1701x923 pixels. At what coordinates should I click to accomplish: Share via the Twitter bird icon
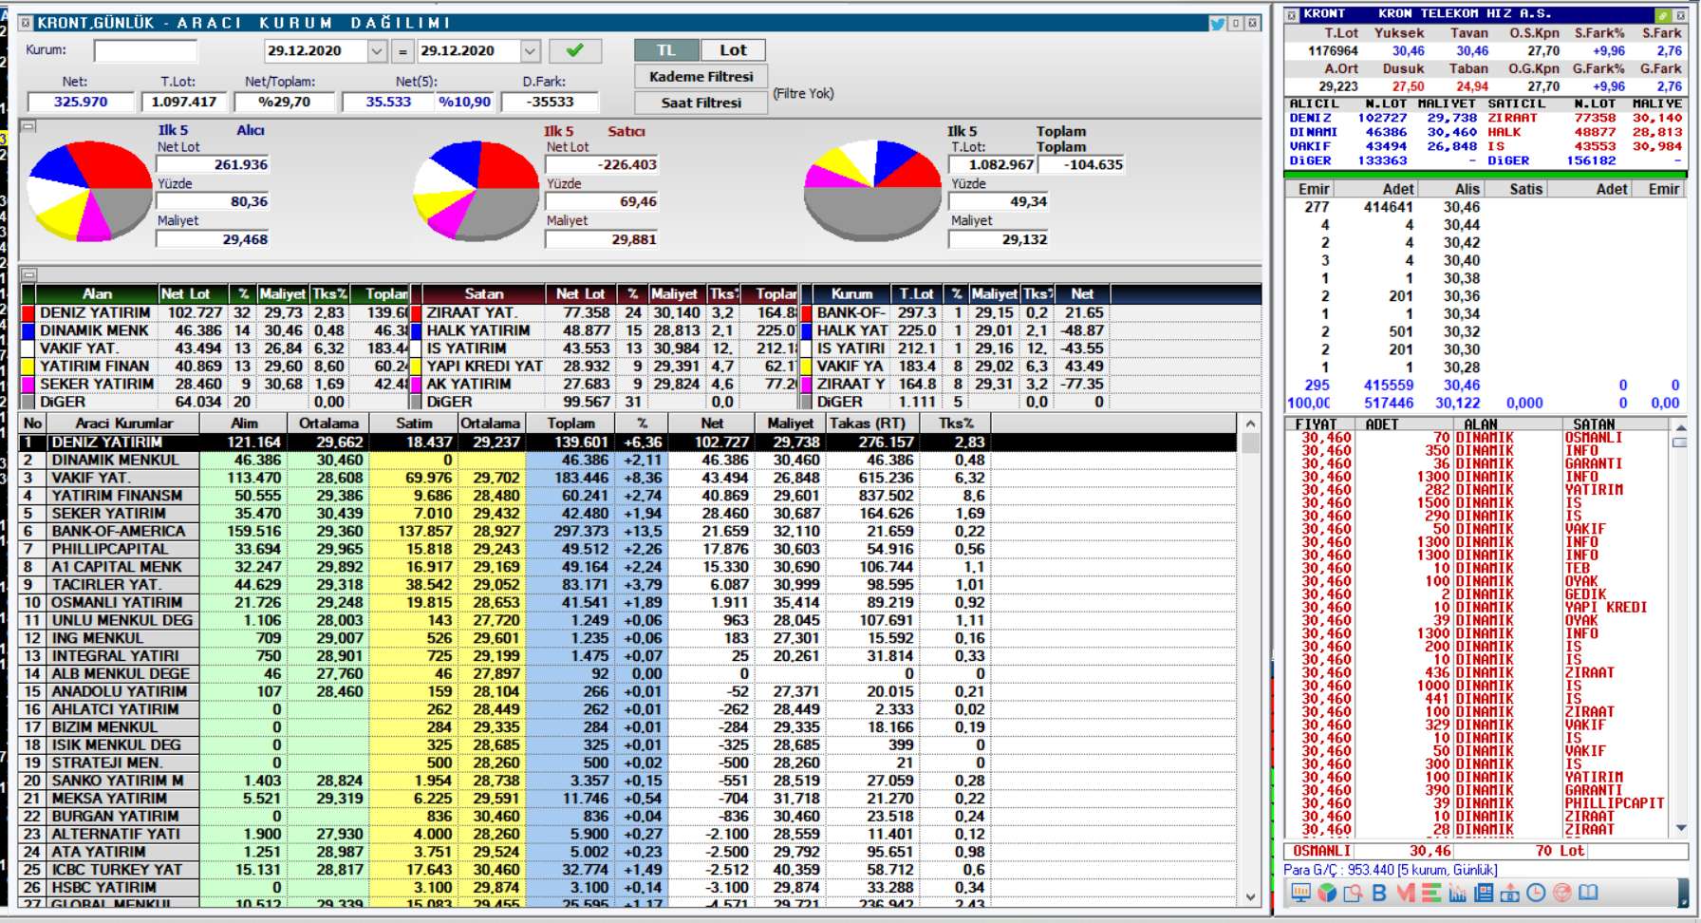[x=1218, y=23]
